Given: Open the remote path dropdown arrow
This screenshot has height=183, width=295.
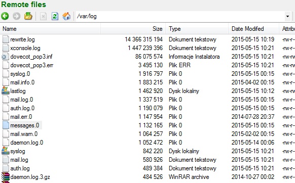Looking at the screenshot, I should pyautogui.click(x=287, y=16).
